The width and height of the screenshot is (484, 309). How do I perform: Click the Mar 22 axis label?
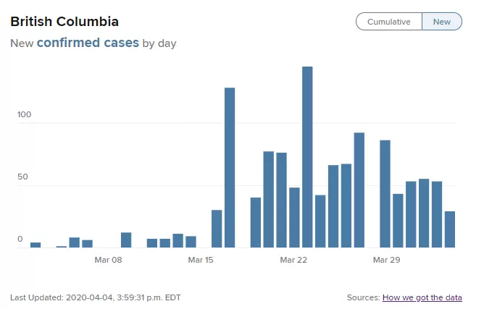click(293, 260)
